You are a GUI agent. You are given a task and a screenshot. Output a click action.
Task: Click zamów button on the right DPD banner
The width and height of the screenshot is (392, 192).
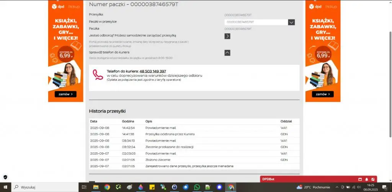point(323,94)
